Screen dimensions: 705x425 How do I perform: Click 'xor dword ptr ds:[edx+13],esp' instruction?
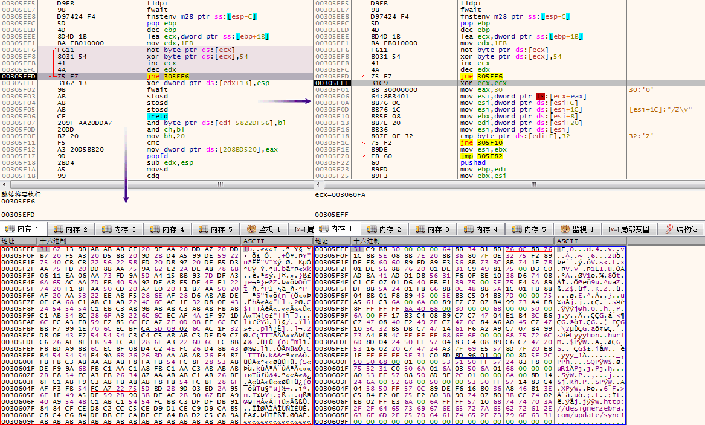(208, 83)
